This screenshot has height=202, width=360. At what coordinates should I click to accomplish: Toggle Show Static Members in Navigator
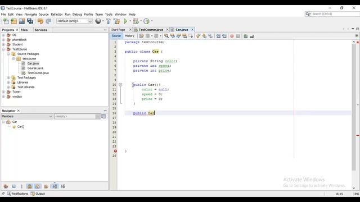pos(22,186)
